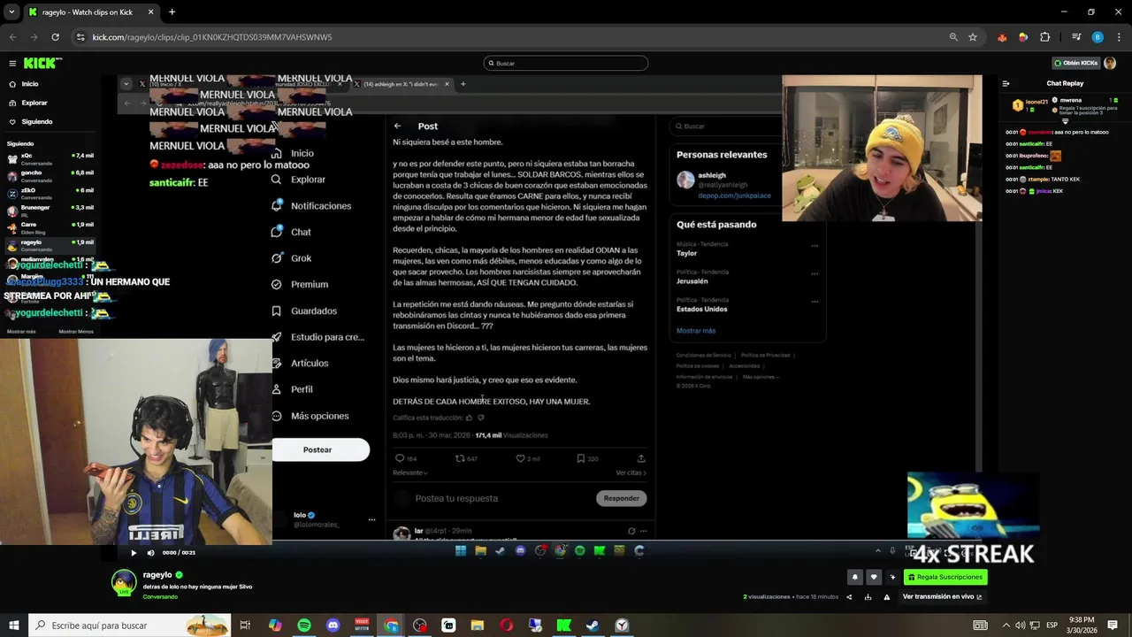Open the Kick app in taskbar
This screenshot has width=1132, height=637.
pos(563,625)
